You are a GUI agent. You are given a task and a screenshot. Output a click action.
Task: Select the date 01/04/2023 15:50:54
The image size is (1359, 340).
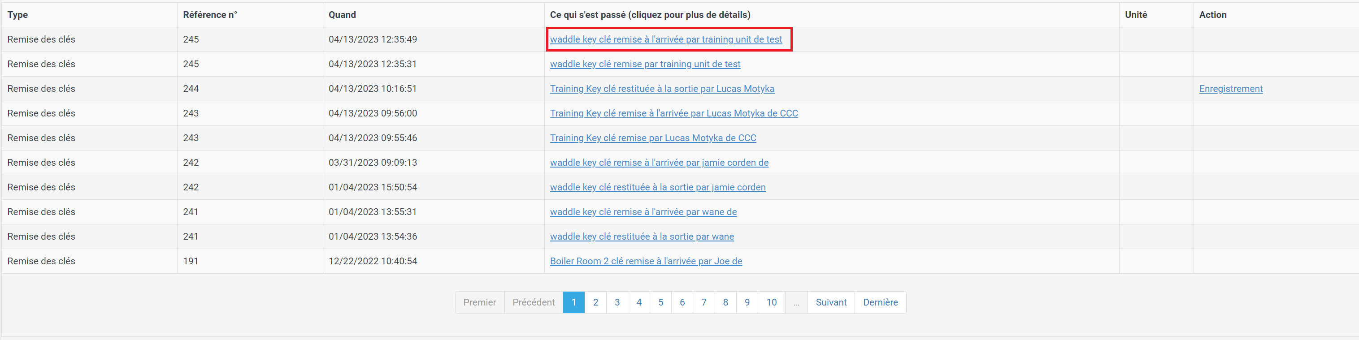click(373, 187)
